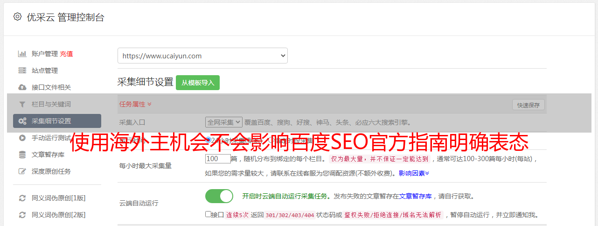Open the 全网采集 dropdown for 采集入口
Screen dimensions: 598x226
224,122
